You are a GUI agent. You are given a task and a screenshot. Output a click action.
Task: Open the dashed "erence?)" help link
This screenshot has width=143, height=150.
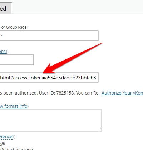(7, 137)
